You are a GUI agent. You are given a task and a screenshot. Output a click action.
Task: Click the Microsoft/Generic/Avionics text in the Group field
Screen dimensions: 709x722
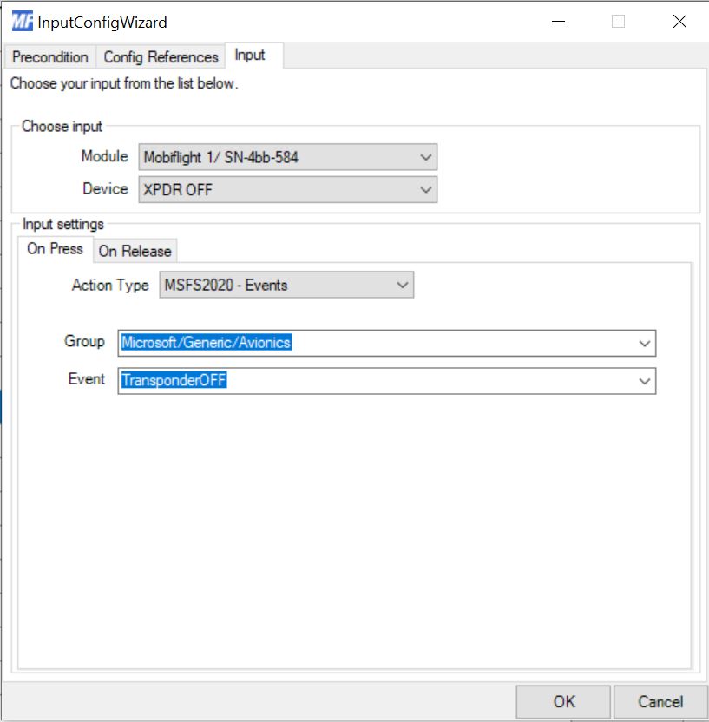coord(207,343)
